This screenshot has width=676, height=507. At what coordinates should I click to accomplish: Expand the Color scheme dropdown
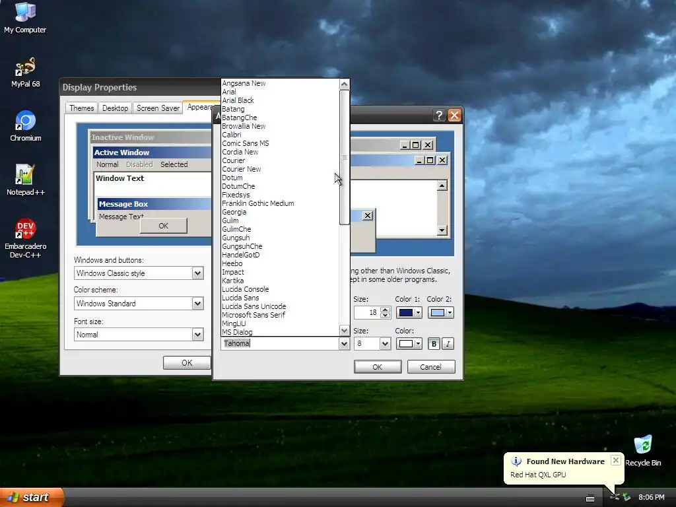197,304
